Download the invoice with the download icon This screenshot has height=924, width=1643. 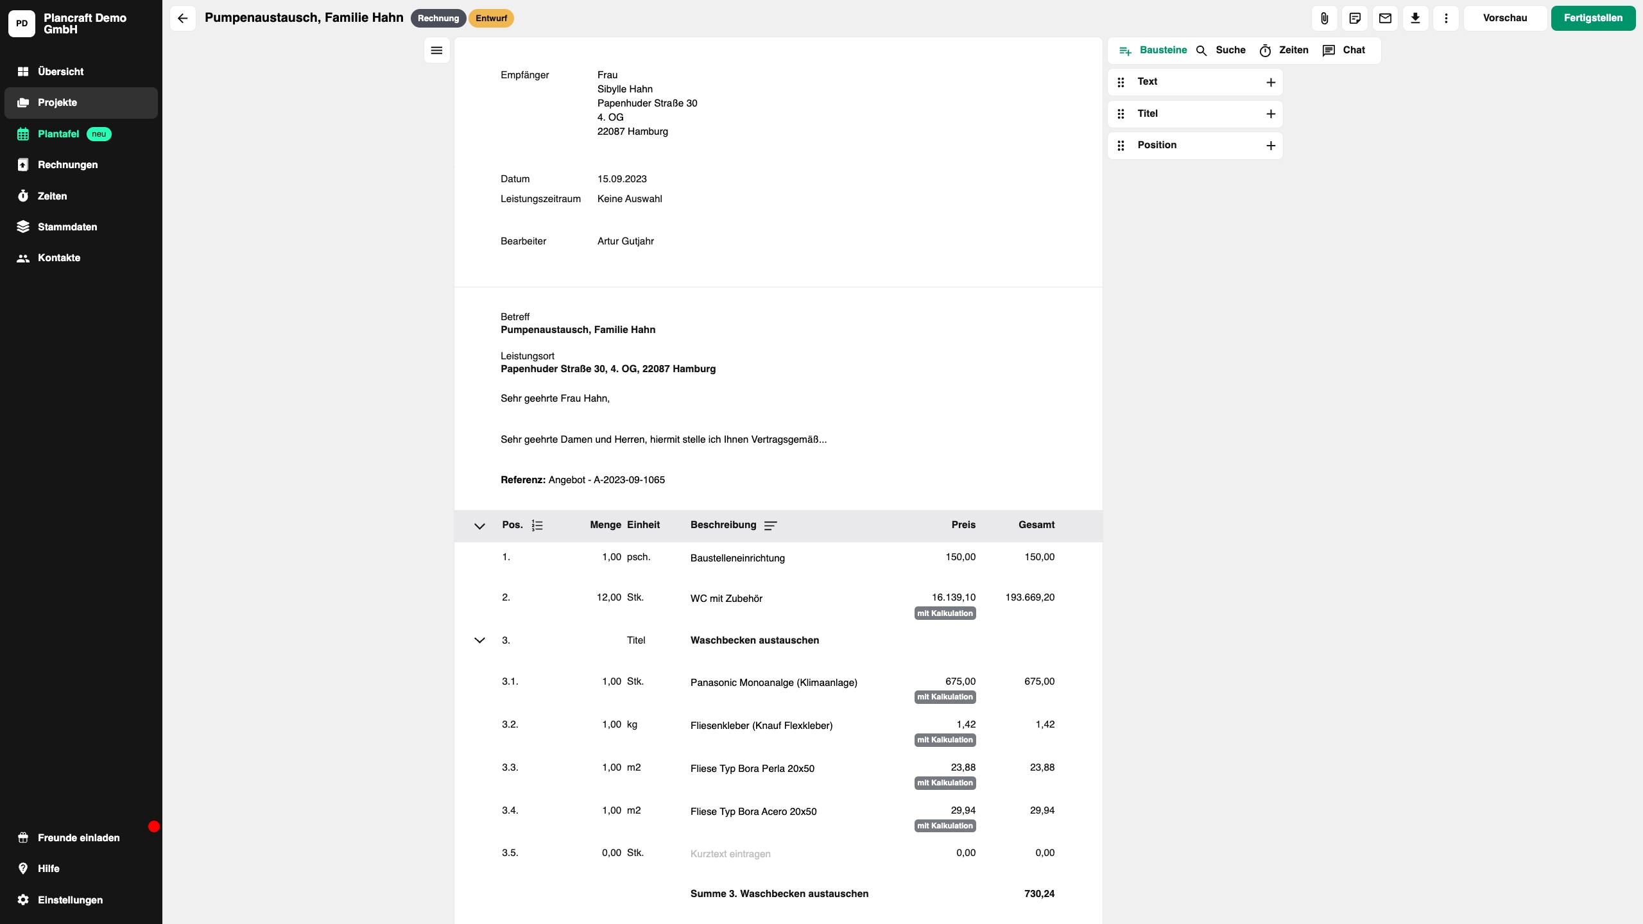1415,18
